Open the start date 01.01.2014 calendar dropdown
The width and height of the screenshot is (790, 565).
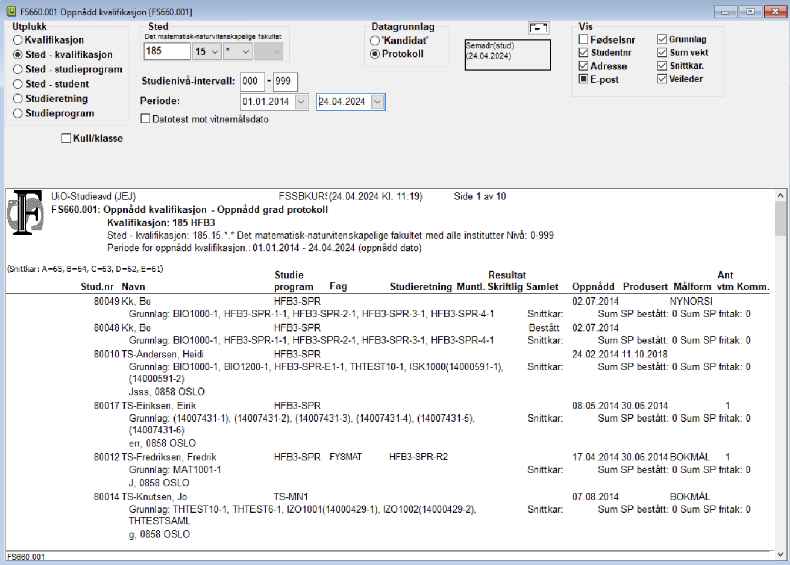coord(301,102)
